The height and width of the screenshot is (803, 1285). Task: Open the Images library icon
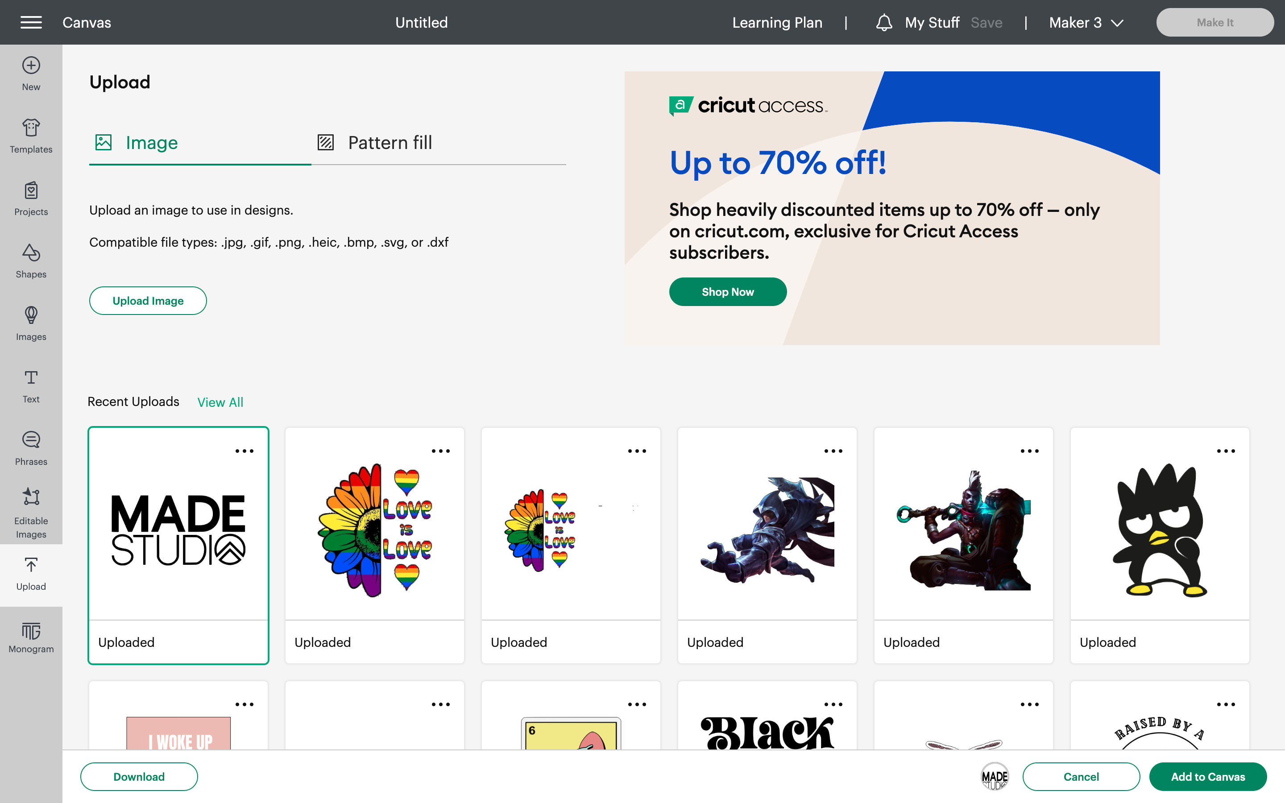pos(31,323)
